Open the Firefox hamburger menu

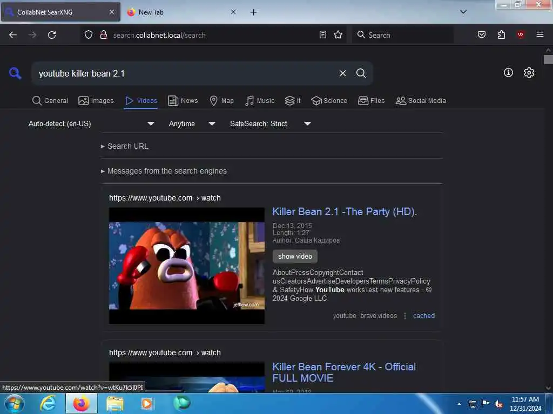(540, 34)
